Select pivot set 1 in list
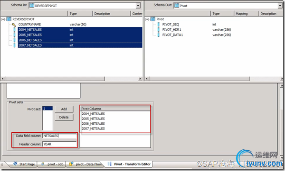285x171 pixels. point(47,109)
